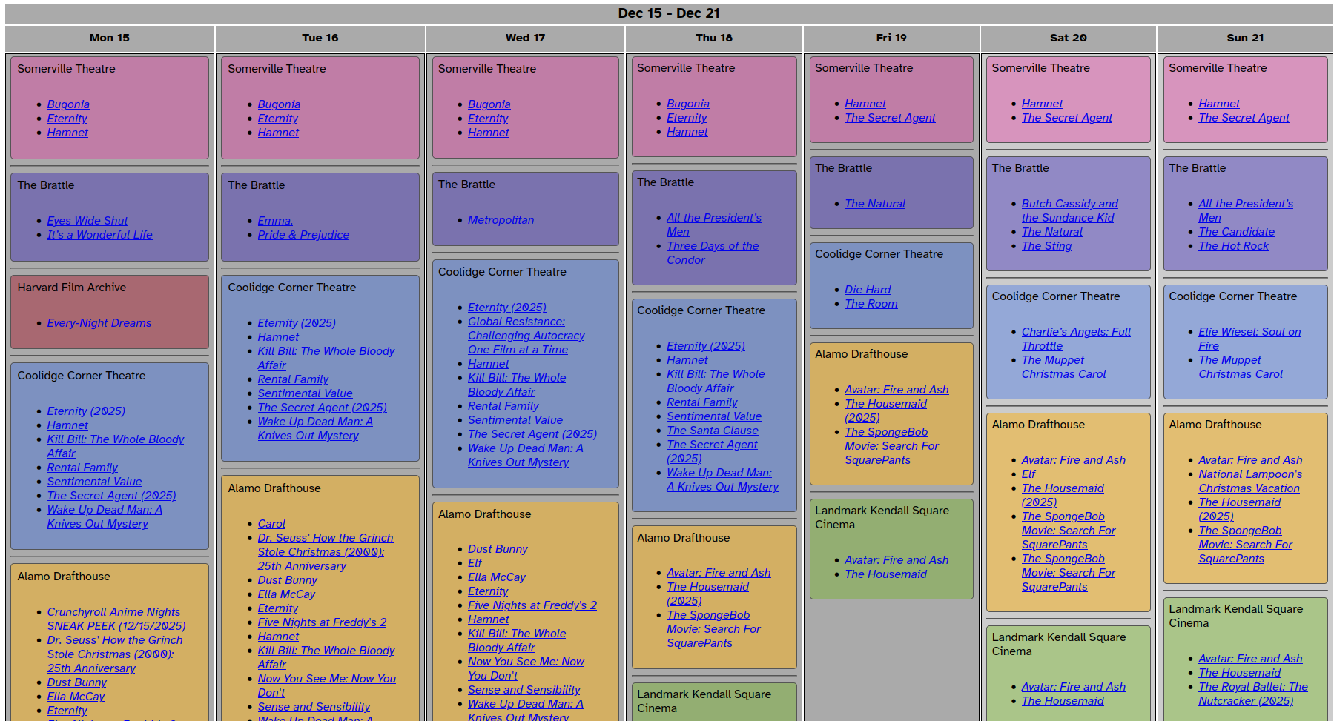Open Every-Night Dreams at Harvard Film Archive
Screen dimensions: 1334x721
pos(99,323)
